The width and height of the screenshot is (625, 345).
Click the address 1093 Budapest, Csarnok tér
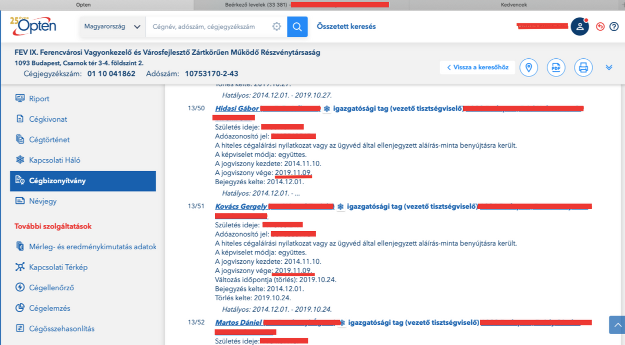pos(79,63)
